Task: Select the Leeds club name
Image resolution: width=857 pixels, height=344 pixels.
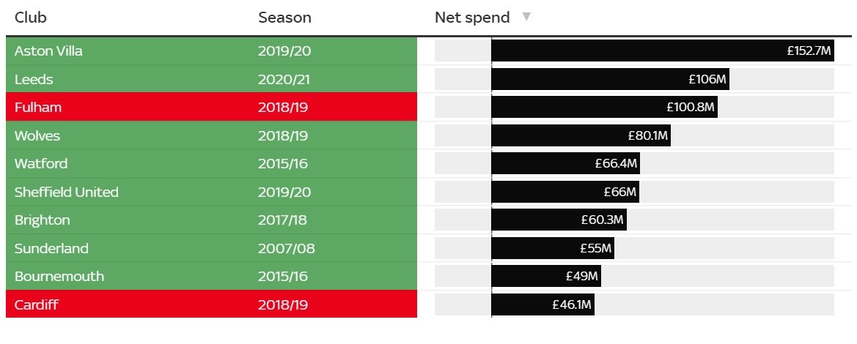Action: point(34,79)
